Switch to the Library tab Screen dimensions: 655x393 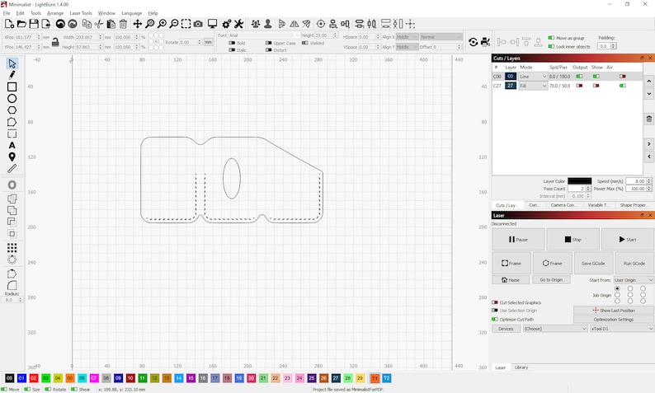pyautogui.click(x=521, y=367)
